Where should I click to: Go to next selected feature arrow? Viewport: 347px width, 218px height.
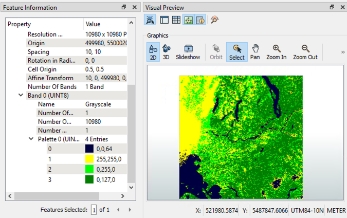coord(130,210)
